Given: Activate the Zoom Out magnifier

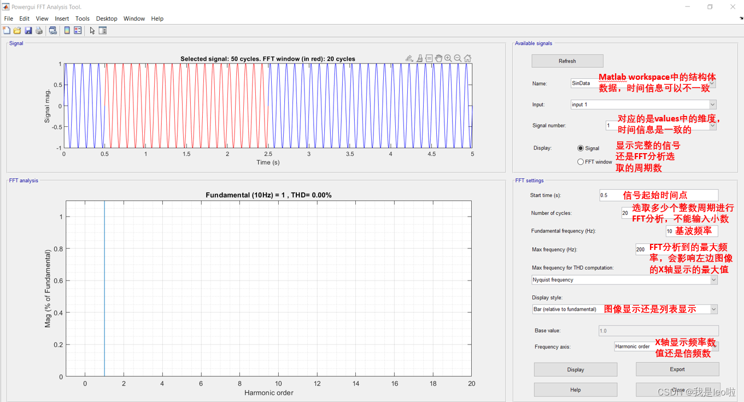Looking at the screenshot, I should coord(458,58).
